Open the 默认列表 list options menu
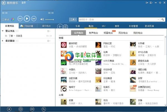This screenshot has height=112, width=167. click(x=49, y=31)
